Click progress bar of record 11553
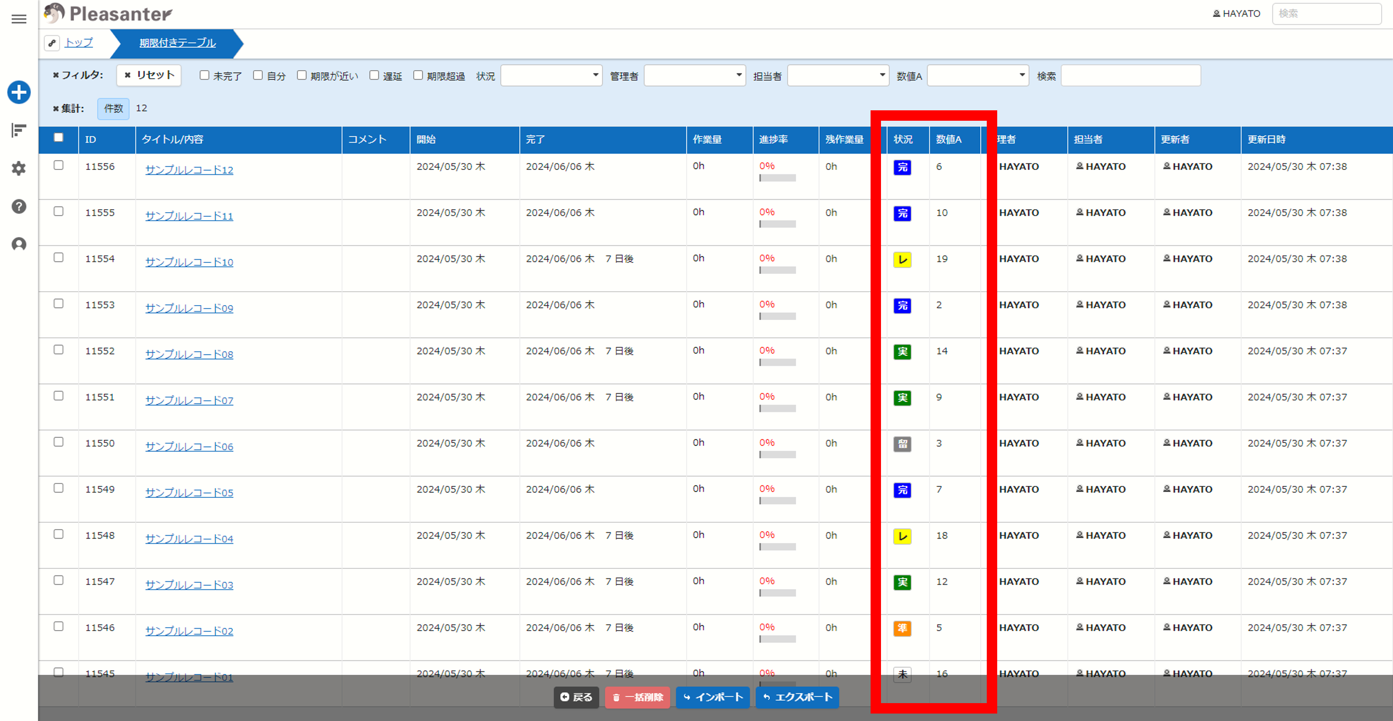Viewport: 1393px width, 721px height. pos(777,317)
